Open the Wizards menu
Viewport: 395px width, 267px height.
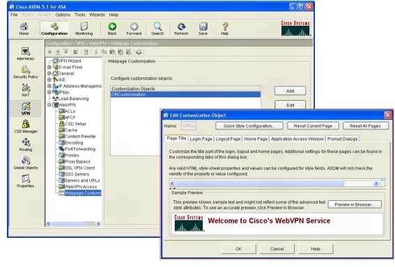(x=97, y=15)
